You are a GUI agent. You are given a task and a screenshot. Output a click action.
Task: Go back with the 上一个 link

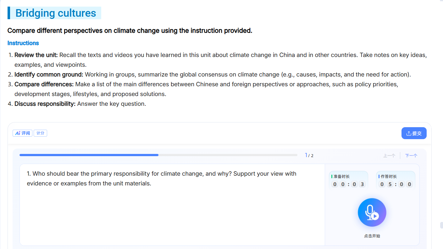point(389,156)
